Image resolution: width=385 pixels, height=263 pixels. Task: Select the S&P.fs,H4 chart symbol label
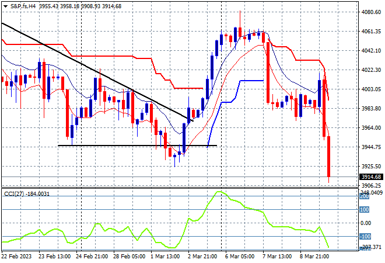tap(23, 6)
